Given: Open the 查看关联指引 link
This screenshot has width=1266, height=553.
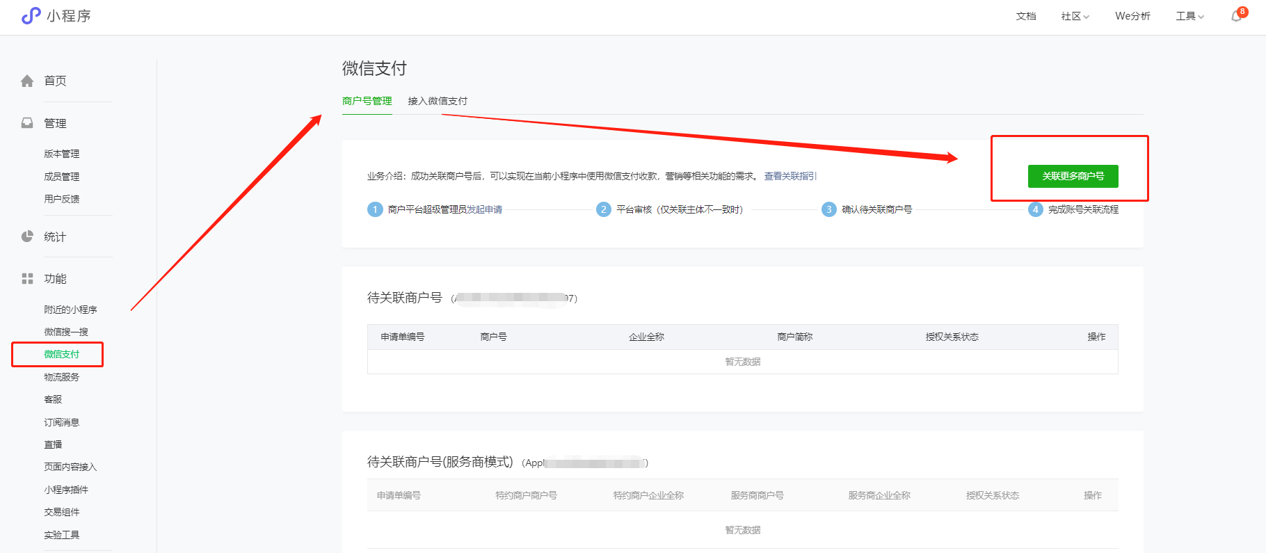Looking at the screenshot, I should (790, 176).
